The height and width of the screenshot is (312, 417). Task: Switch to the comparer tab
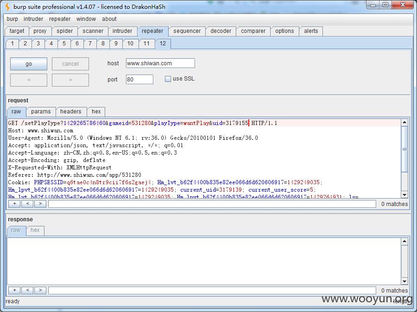[253, 31]
